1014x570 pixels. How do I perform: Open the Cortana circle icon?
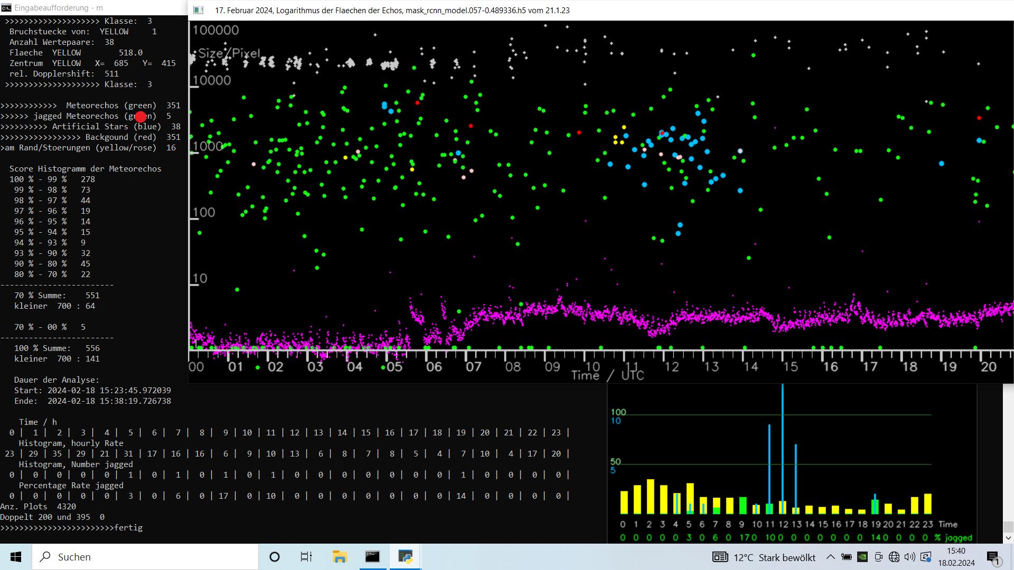pyautogui.click(x=275, y=557)
